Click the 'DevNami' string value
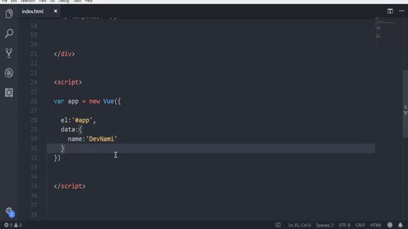This screenshot has width=408, height=229. coord(102,139)
